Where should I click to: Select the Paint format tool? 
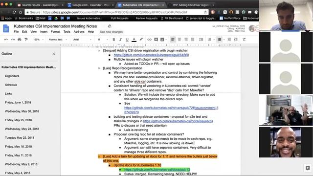click(x=26, y=40)
